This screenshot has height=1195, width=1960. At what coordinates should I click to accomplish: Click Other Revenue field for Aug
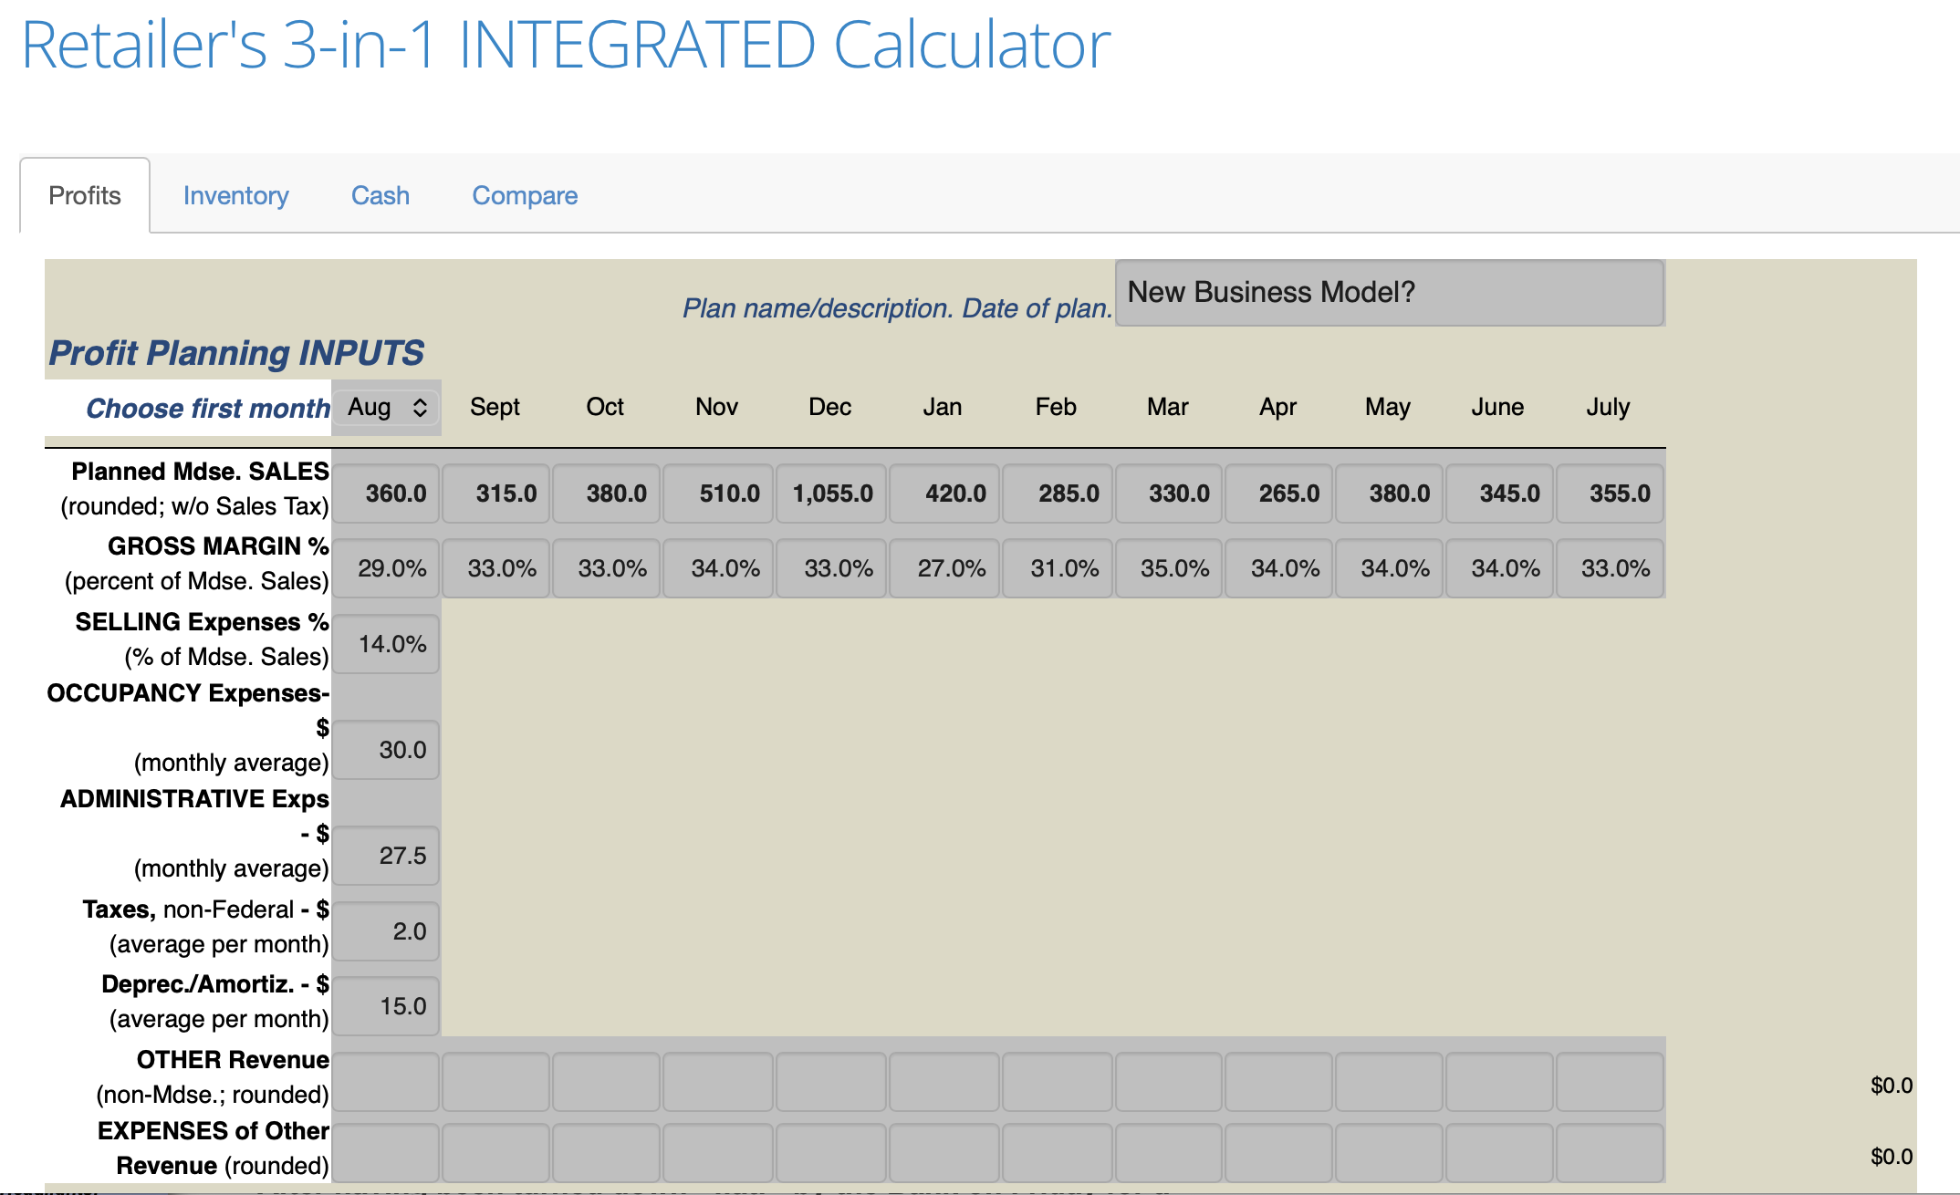[x=386, y=1082]
